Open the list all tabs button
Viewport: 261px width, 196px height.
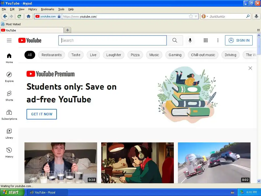tap(258, 30)
